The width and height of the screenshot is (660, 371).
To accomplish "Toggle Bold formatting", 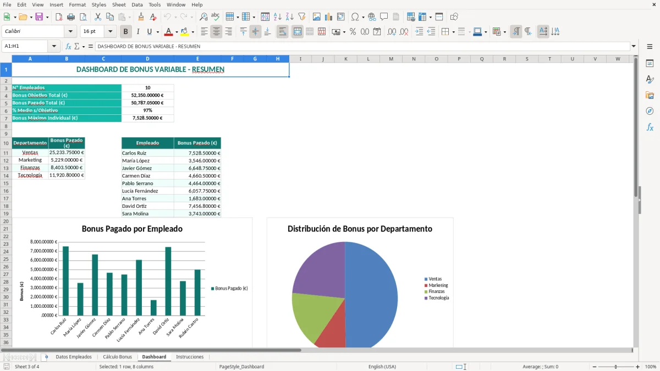I will [126, 32].
